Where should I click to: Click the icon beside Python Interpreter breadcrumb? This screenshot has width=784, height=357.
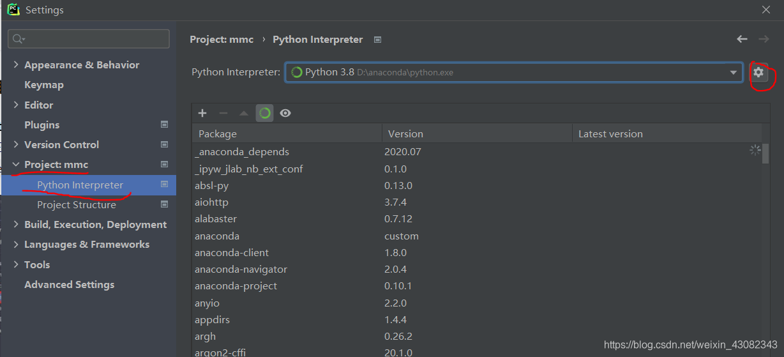tap(377, 40)
